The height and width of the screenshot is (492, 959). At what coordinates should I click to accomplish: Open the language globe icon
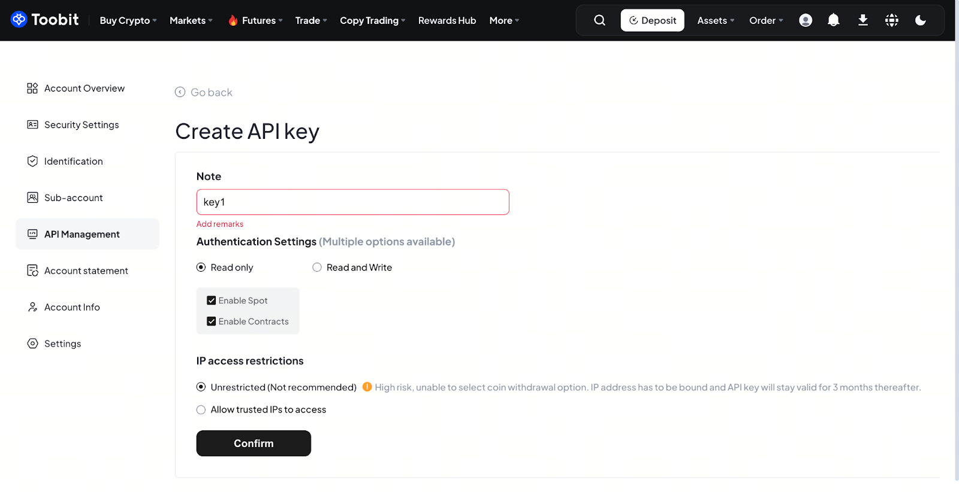[891, 20]
